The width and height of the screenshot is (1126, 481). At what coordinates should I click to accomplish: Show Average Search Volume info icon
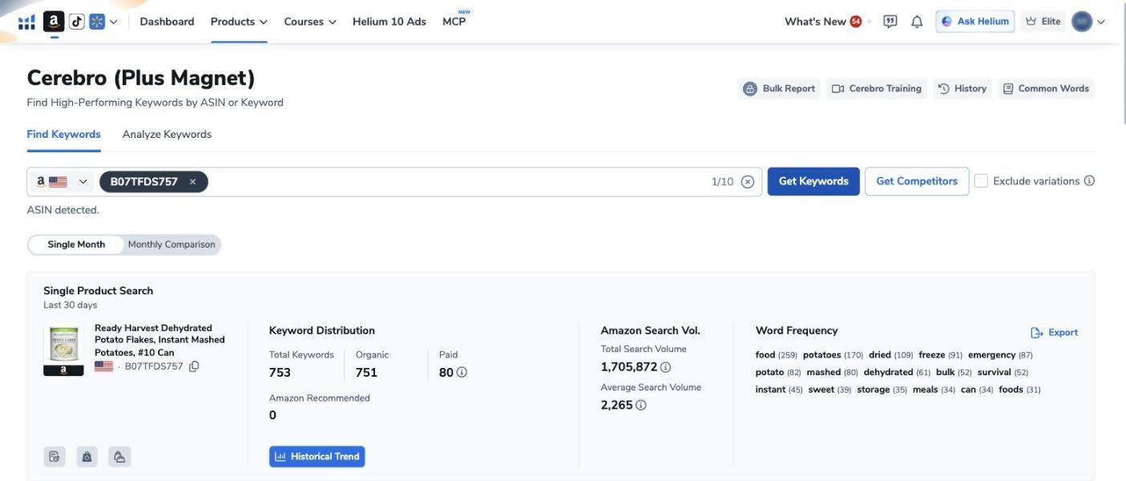pyautogui.click(x=640, y=406)
